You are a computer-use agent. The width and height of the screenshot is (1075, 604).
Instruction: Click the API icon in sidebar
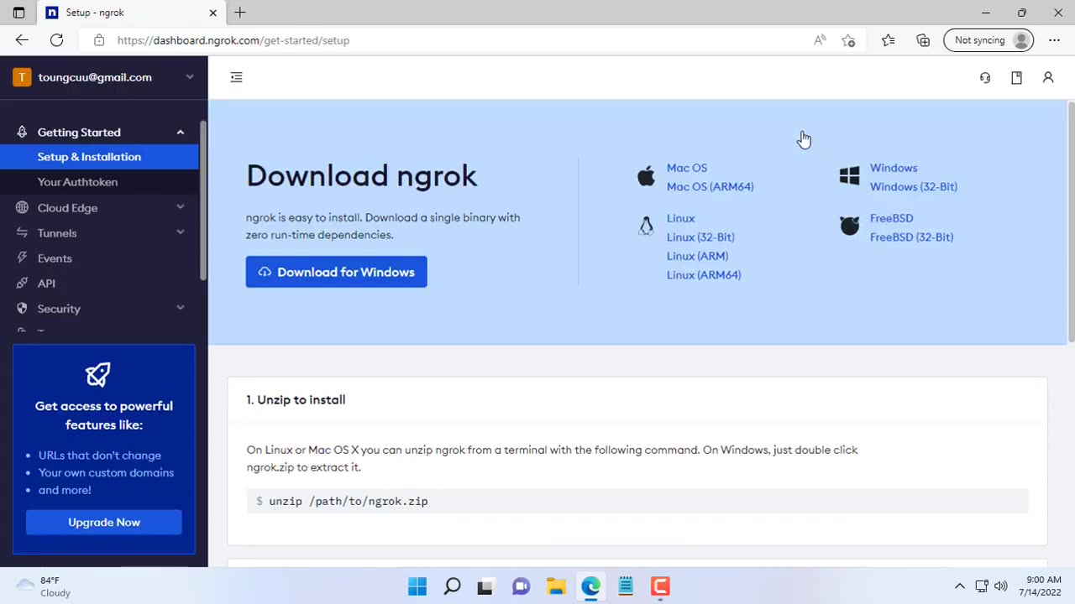22,283
